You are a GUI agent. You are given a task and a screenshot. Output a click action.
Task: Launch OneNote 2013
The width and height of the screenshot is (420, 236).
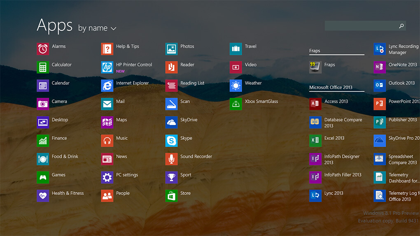380,67
